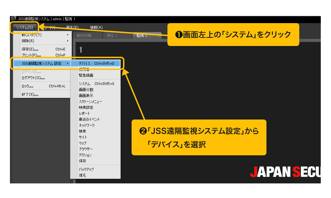
Task: Open the JSS遠隔監視システム 設定 submenu
Action: point(42,63)
